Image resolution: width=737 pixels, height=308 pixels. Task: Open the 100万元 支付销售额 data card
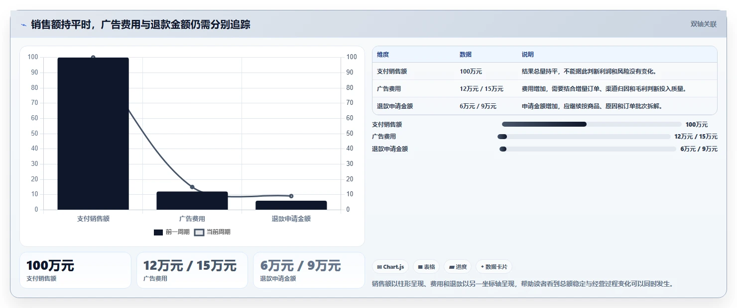pos(75,270)
